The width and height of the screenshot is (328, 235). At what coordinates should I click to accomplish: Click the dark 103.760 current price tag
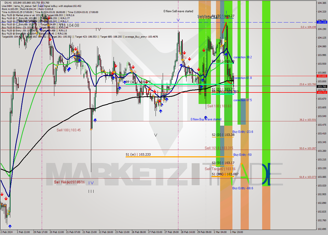coord(322,87)
